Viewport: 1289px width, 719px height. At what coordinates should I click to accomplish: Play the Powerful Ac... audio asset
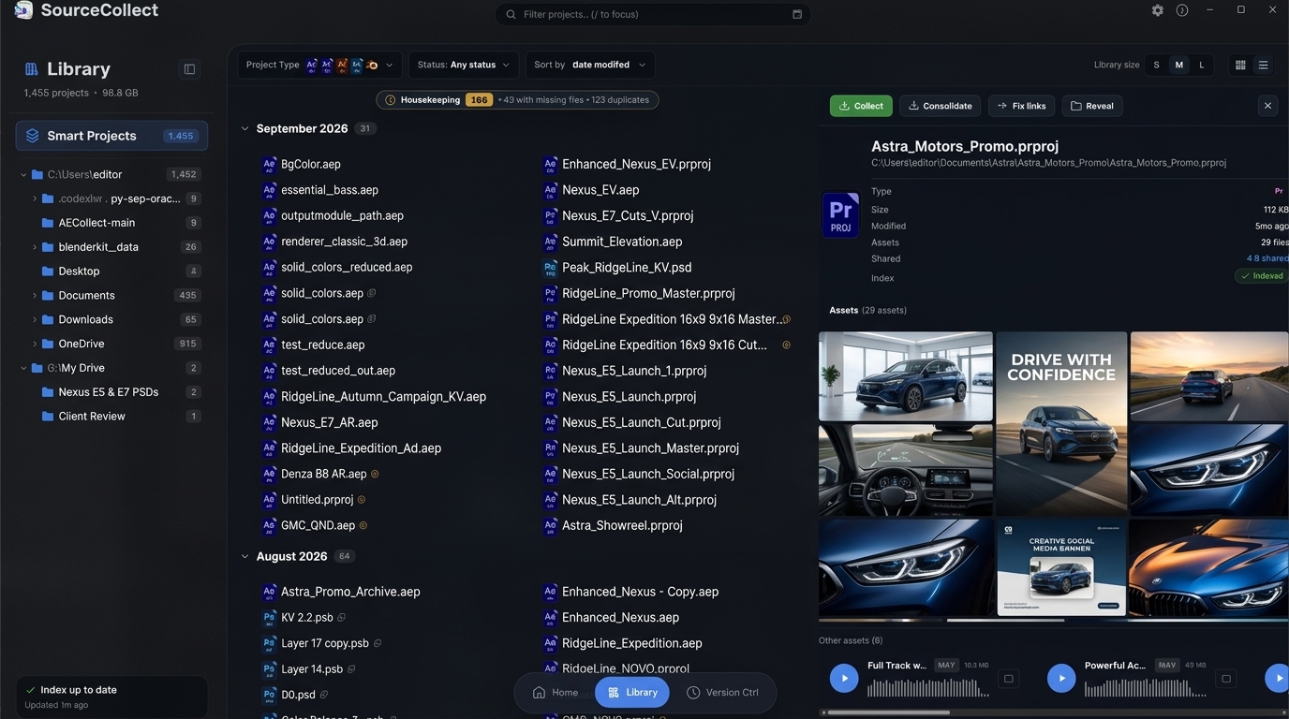[x=1061, y=679]
